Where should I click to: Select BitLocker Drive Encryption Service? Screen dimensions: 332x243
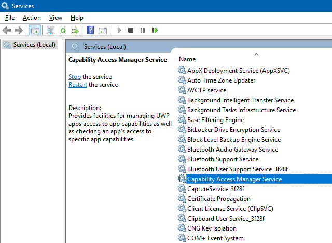(x=234, y=130)
